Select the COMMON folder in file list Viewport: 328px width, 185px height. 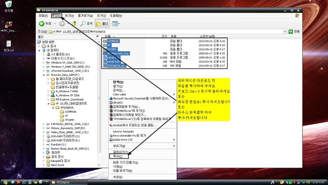click(x=111, y=41)
